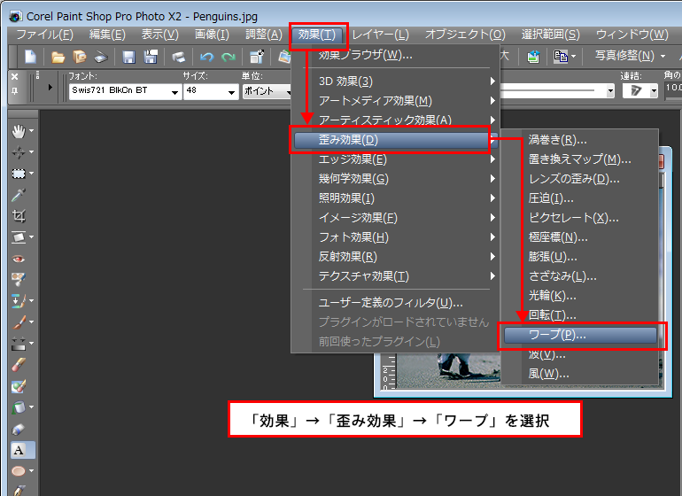
Task: Open the 調整(A) menu
Action: pyautogui.click(x=264, y=35)
